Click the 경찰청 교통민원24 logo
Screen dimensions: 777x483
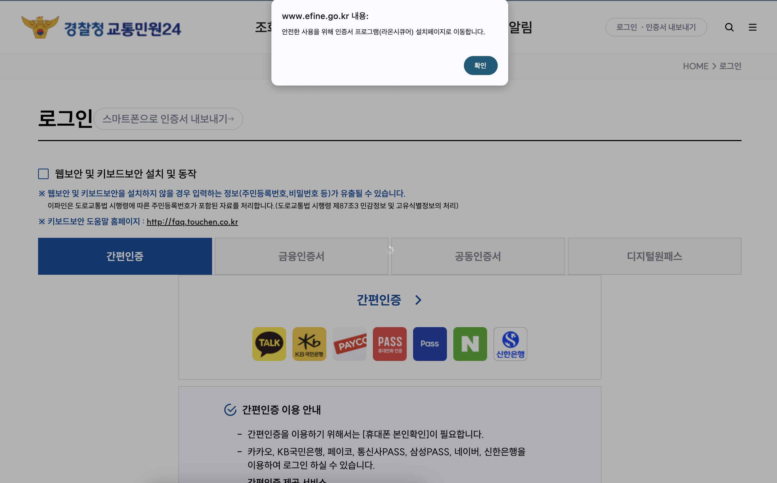(x=101, y=28)
